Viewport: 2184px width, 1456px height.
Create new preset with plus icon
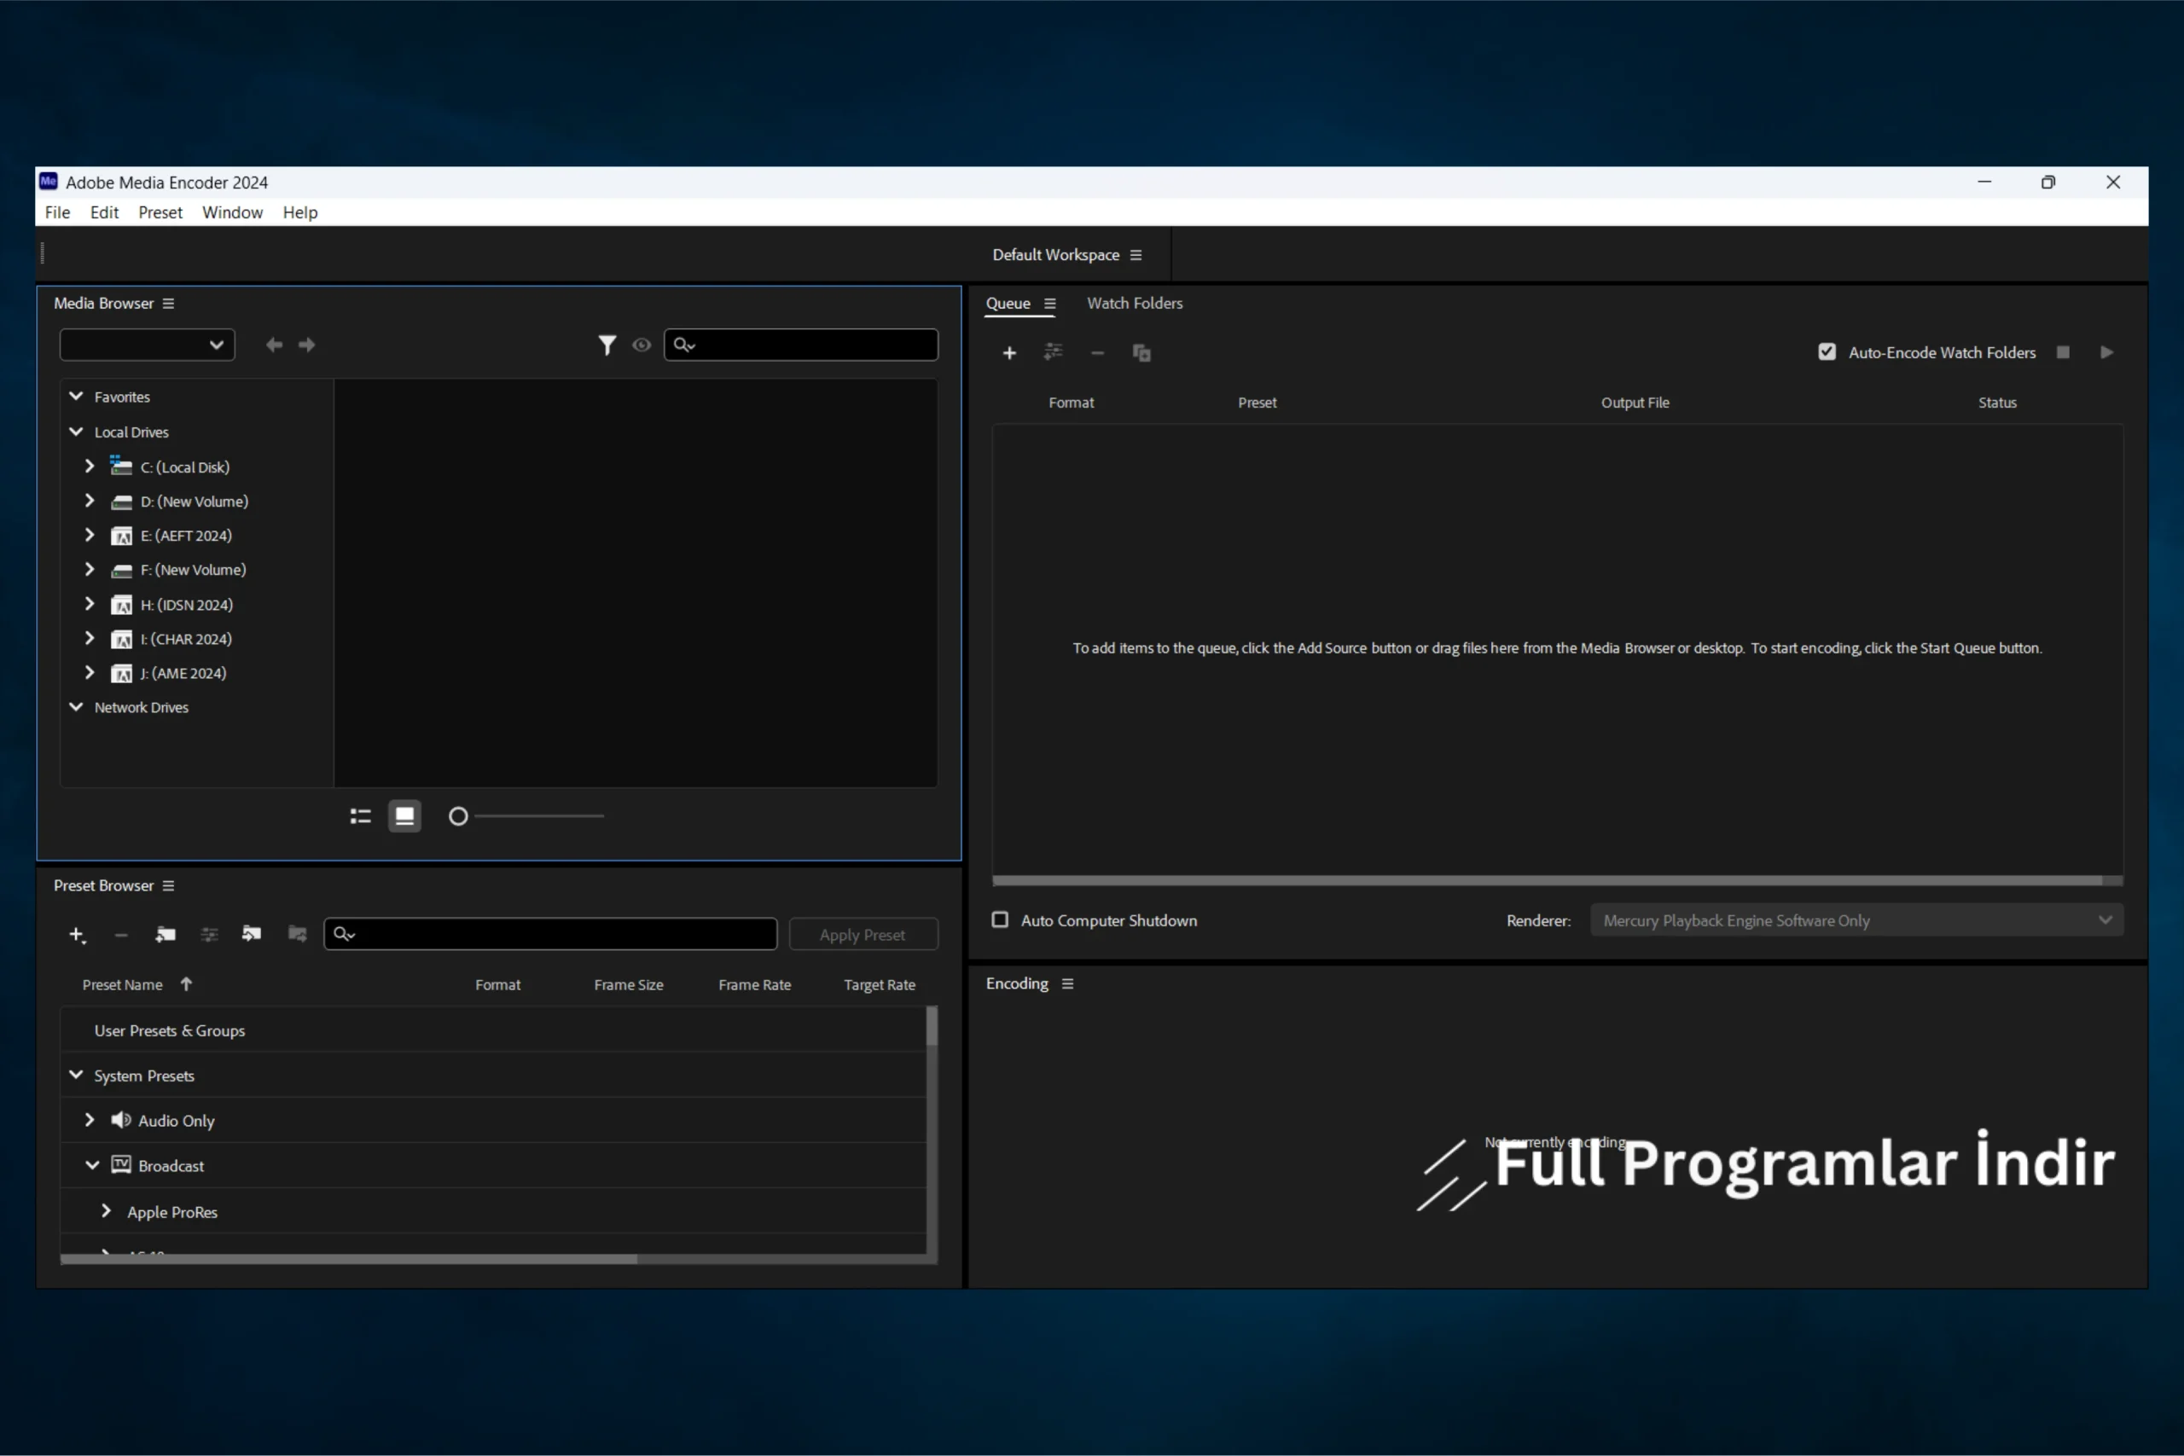tap(78, 935)
